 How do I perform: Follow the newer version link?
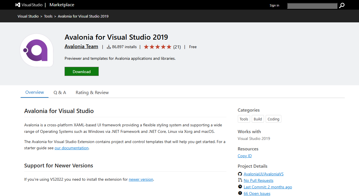(x=141, y=179)
